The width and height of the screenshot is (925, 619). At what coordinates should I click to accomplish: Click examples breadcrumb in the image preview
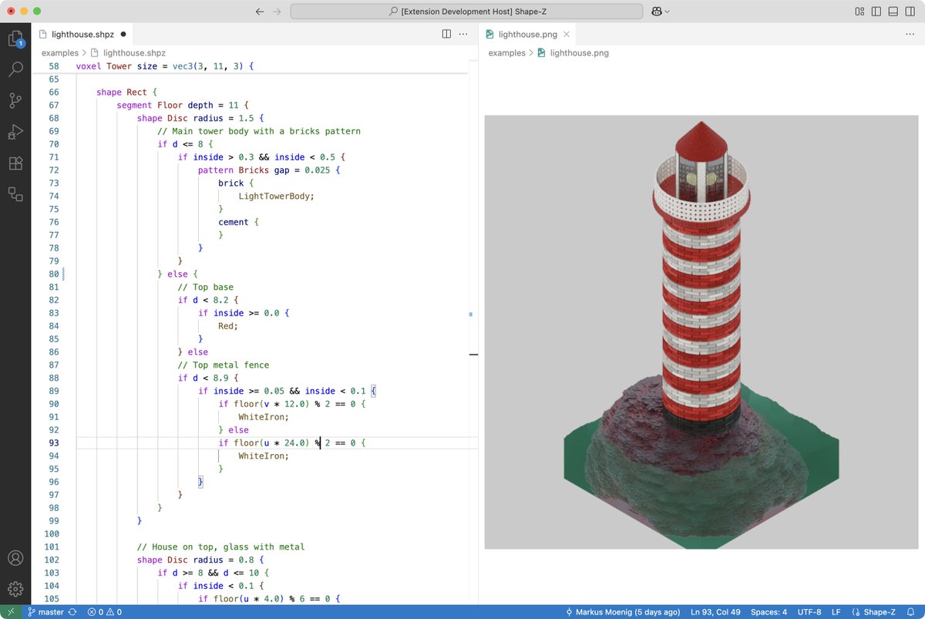506,53
